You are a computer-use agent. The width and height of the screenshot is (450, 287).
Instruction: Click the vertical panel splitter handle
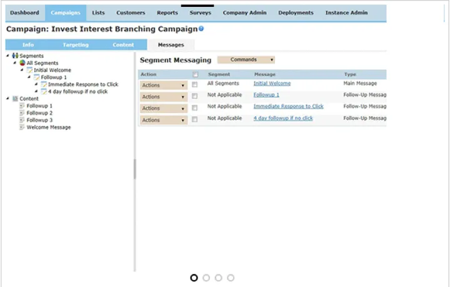point(134,168)
